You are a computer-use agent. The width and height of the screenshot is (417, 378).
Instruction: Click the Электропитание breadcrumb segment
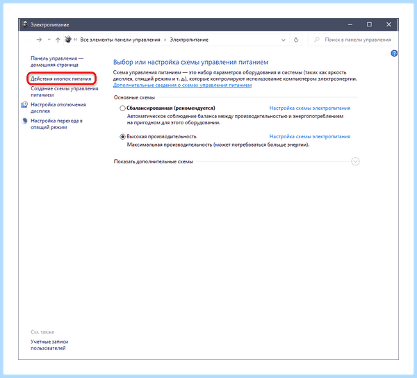[x=189, y=40]
